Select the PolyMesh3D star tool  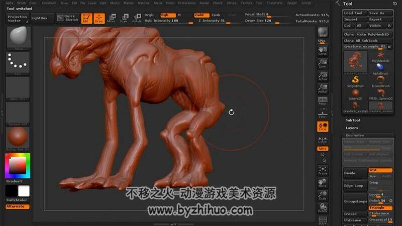coord(380,57)
